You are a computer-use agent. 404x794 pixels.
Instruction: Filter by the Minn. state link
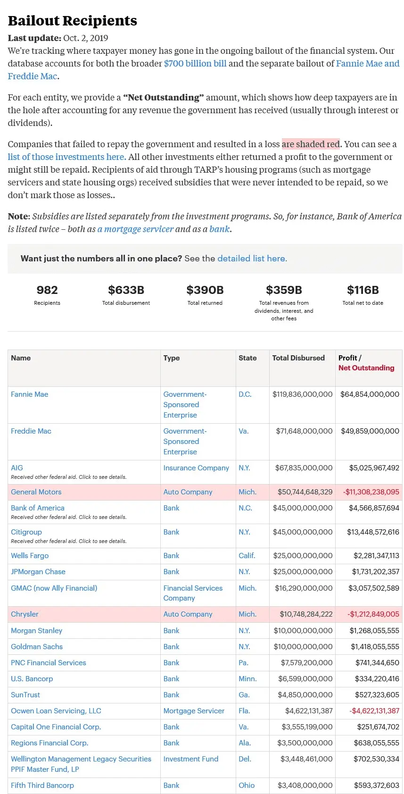point(247,678)
